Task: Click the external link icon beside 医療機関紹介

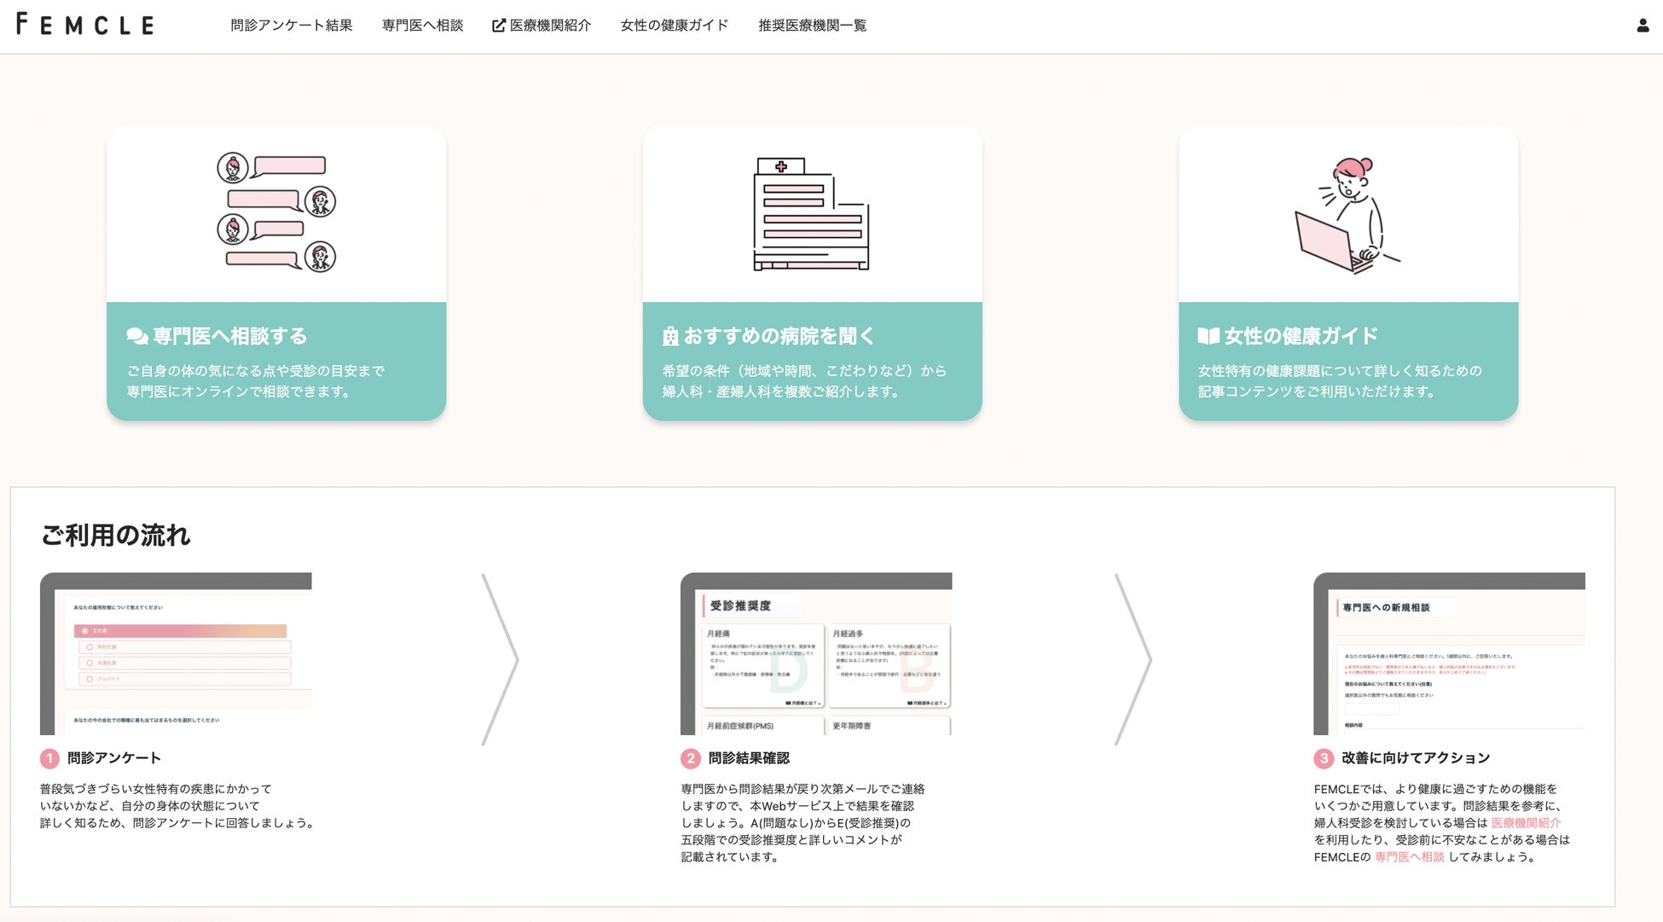Action: [499, 26]
